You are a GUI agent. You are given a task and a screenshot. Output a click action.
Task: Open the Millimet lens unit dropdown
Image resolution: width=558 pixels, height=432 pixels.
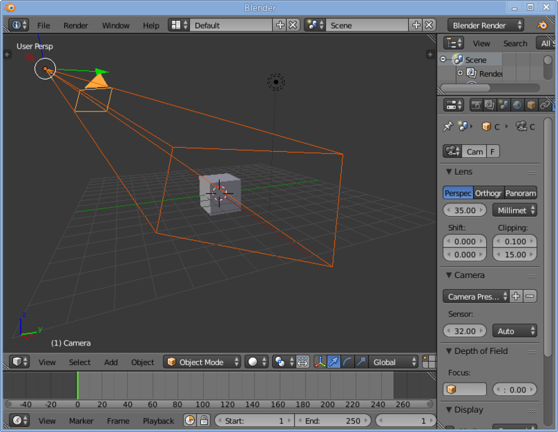click(515, 210)
